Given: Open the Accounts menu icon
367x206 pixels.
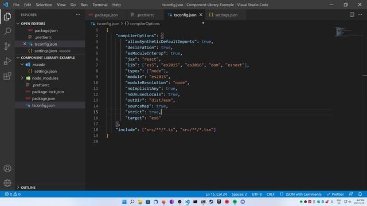Looking at the screenshot, I should click(x=7, y=168).
